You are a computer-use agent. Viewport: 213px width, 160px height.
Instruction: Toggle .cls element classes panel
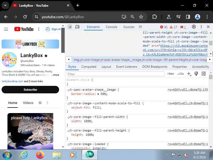pyautogui.click(x=180, y=74)
